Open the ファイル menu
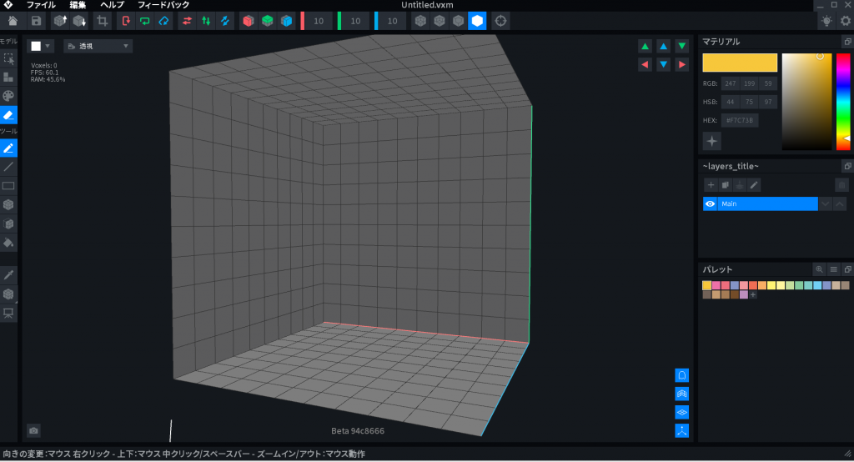The height and width of the screenshot is (462, 854). 41,5
